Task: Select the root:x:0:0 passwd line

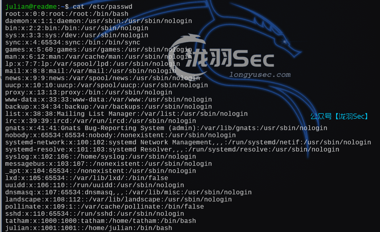Action: [x=67, y=14]
